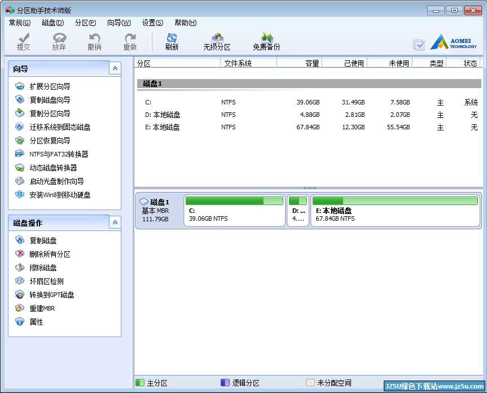
Task: Select the C: partition usage bar
Action: tap(235, 201)
